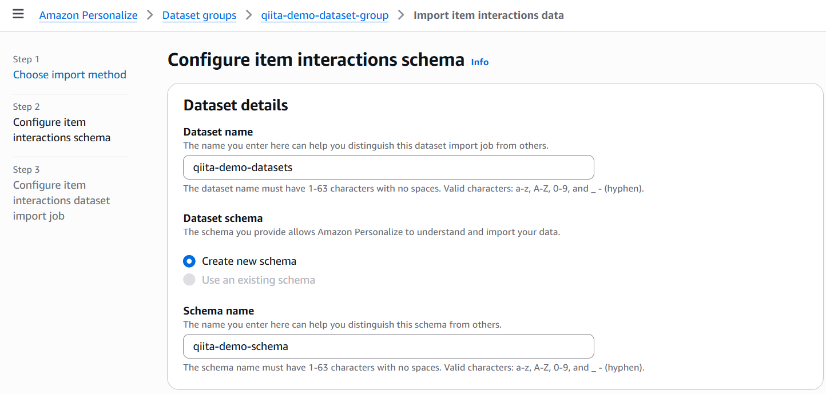Click the Configure item interactions schema page title
826x394 pixels.
316,59
